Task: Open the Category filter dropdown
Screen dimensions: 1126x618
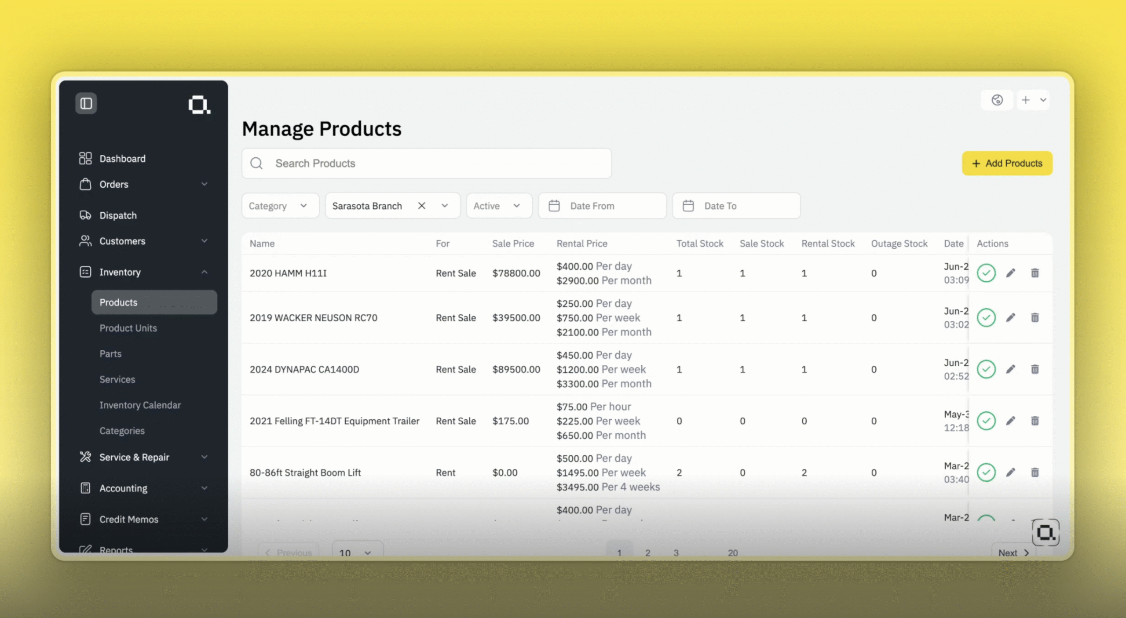Action: pyautogui.click(x=280, y=206)
